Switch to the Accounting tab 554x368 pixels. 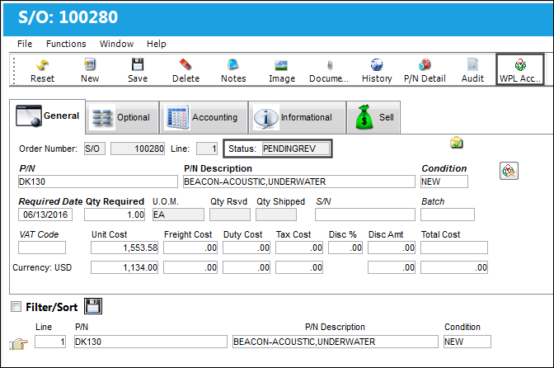click(204, 117)
